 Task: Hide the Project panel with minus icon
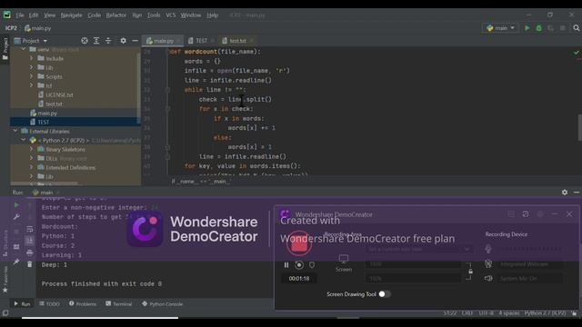point(135,41)
